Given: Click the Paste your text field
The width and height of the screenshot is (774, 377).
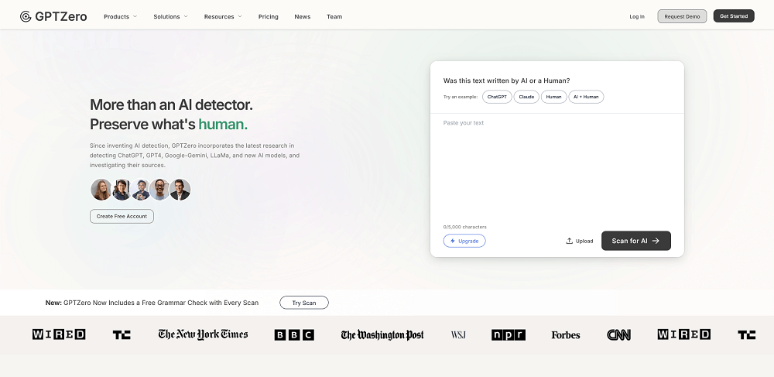Looking at the screenshot, I should pos(557,168).
